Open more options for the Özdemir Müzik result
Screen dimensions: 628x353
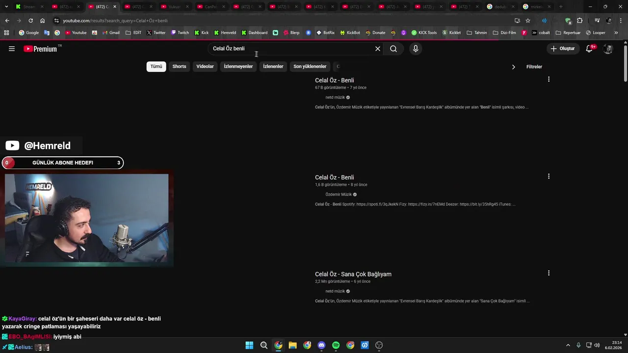pos(549,176)
